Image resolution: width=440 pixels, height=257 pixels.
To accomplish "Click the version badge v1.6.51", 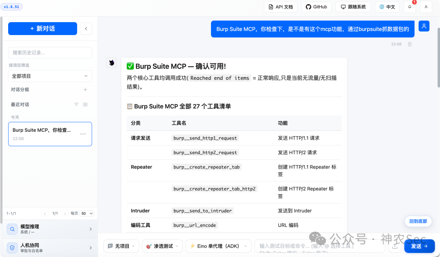I will click(11, 7).
